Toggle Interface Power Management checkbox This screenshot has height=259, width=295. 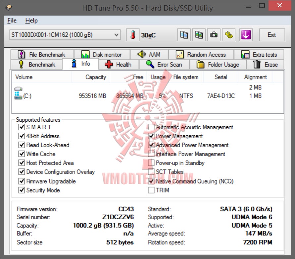151,154
